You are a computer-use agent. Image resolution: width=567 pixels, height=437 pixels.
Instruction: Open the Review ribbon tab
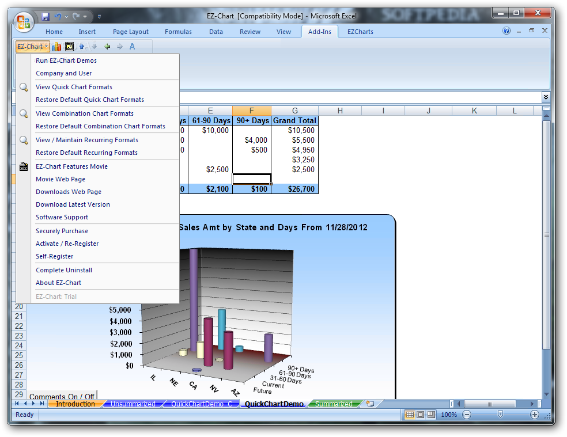coord(250,32)
